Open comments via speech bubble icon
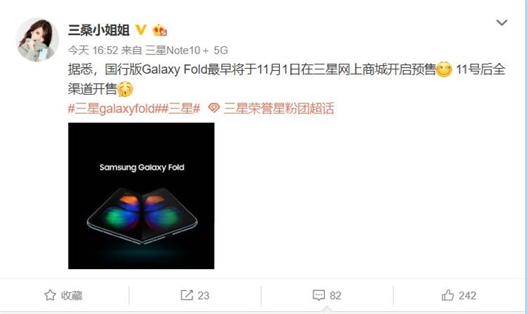Viewport: 528px width, 314px height. pyautogui.click(x=319, y=295)
